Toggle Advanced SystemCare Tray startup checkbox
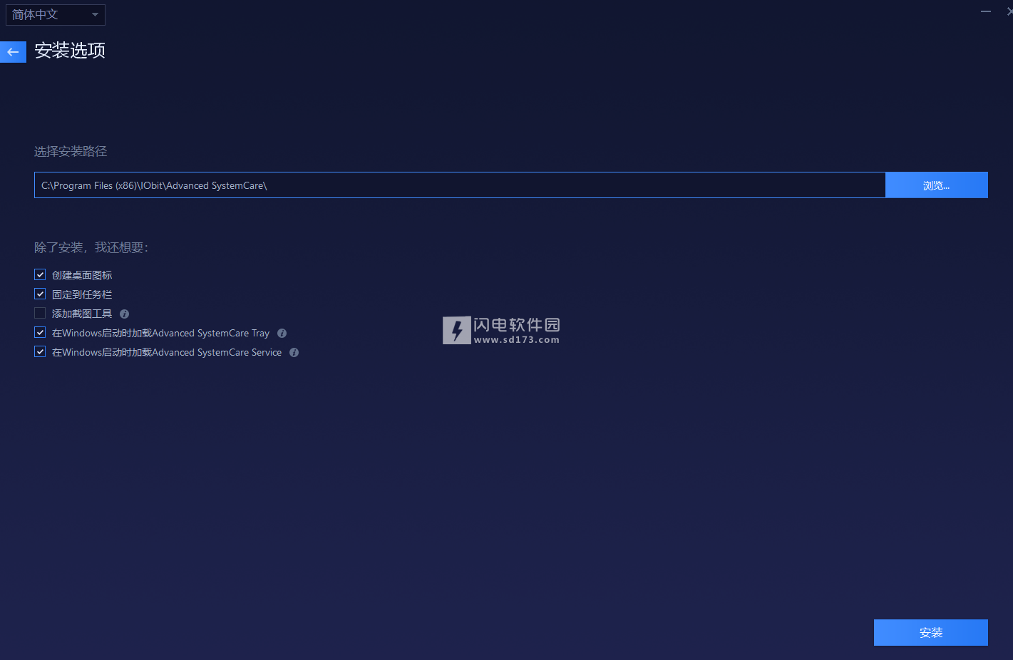 coord(40,332)
